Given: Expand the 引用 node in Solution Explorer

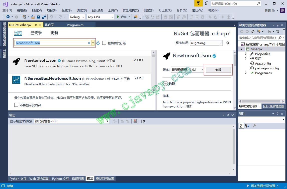Looking at the screenshot, I should pyautogui.click(x=246, y=58).
